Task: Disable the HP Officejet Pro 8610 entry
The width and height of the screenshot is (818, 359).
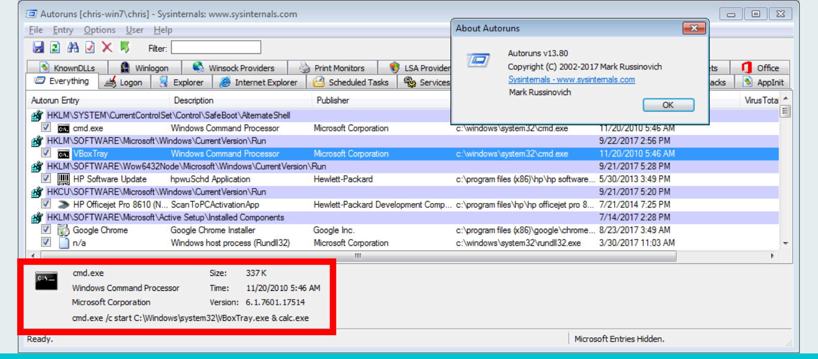Action: (x=46, y=205)
